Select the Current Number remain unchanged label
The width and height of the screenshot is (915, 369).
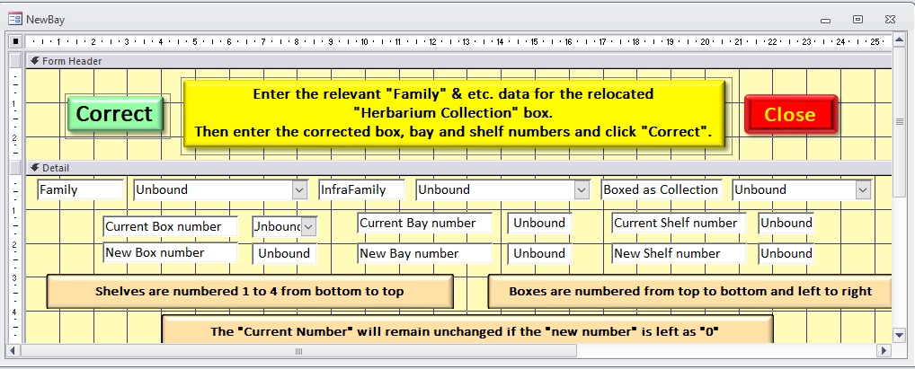tap(466, 329)
